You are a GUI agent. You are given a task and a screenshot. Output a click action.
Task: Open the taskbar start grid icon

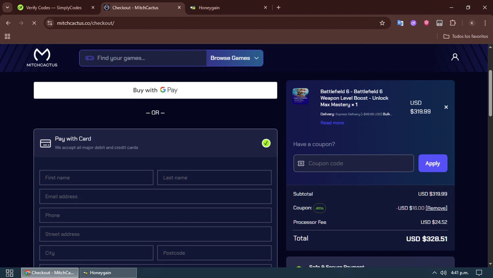(x=10, y=273)
